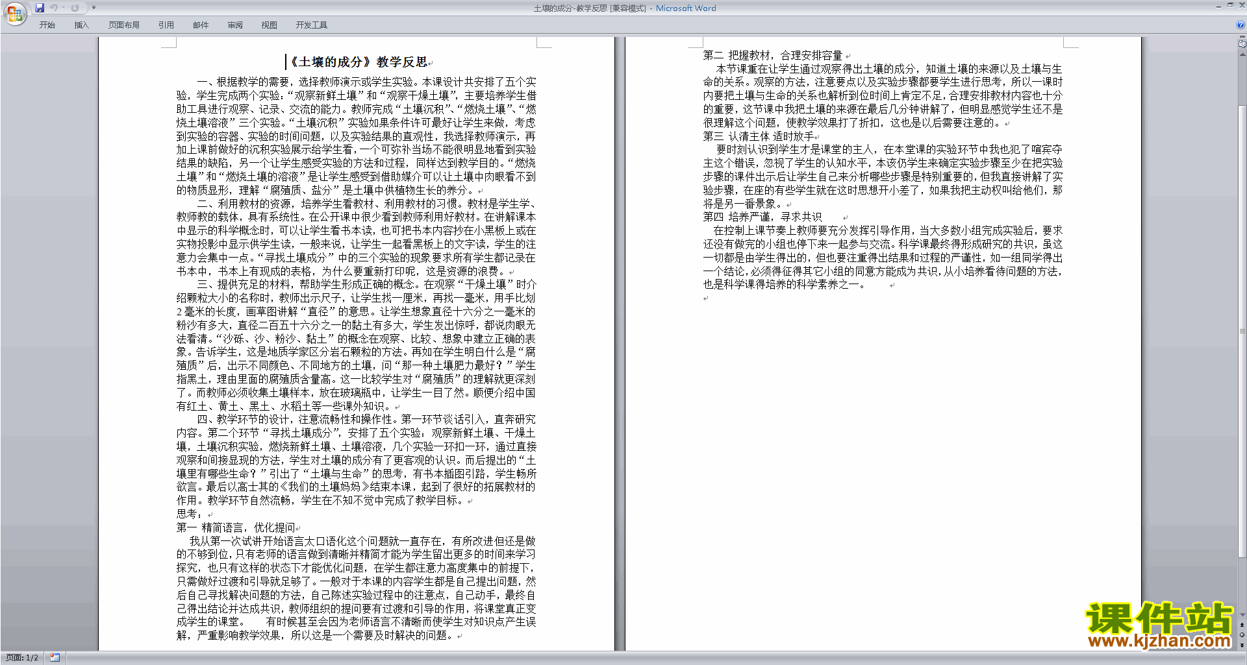
Task: Open the Undo history dropdown arrow
Action: click(x=63, y=8)
